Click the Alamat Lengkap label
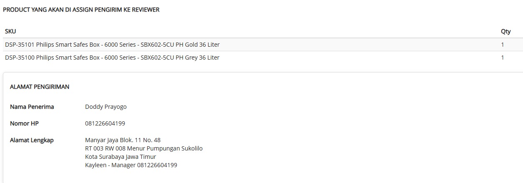This screenshot has width=523, height=183. point(32,140)
